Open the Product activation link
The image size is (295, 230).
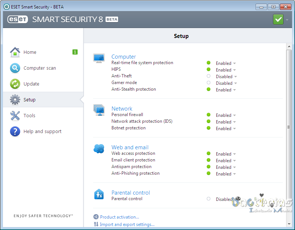(119, 217)
